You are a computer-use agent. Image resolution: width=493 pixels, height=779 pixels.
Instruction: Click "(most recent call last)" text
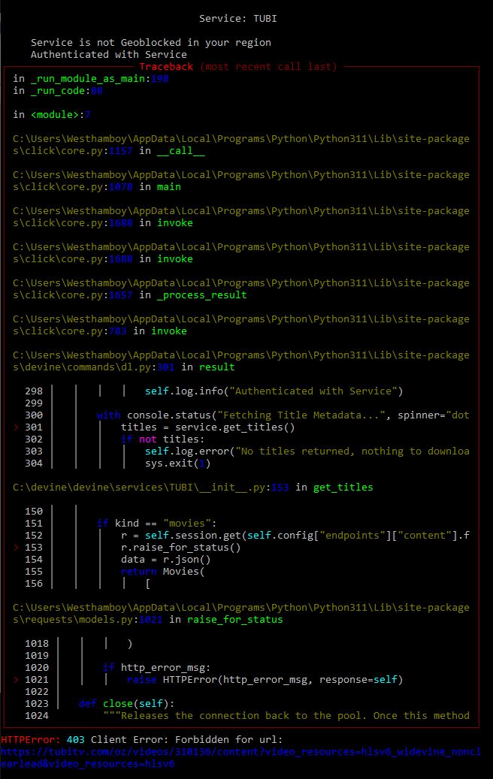[268, 67]
